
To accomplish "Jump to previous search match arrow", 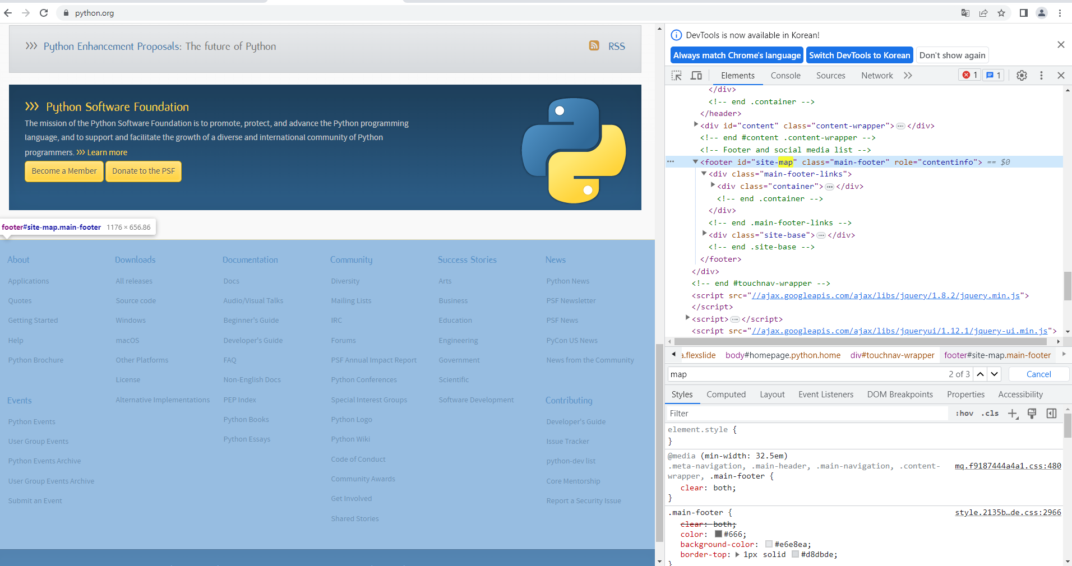I will coord(980,374).
